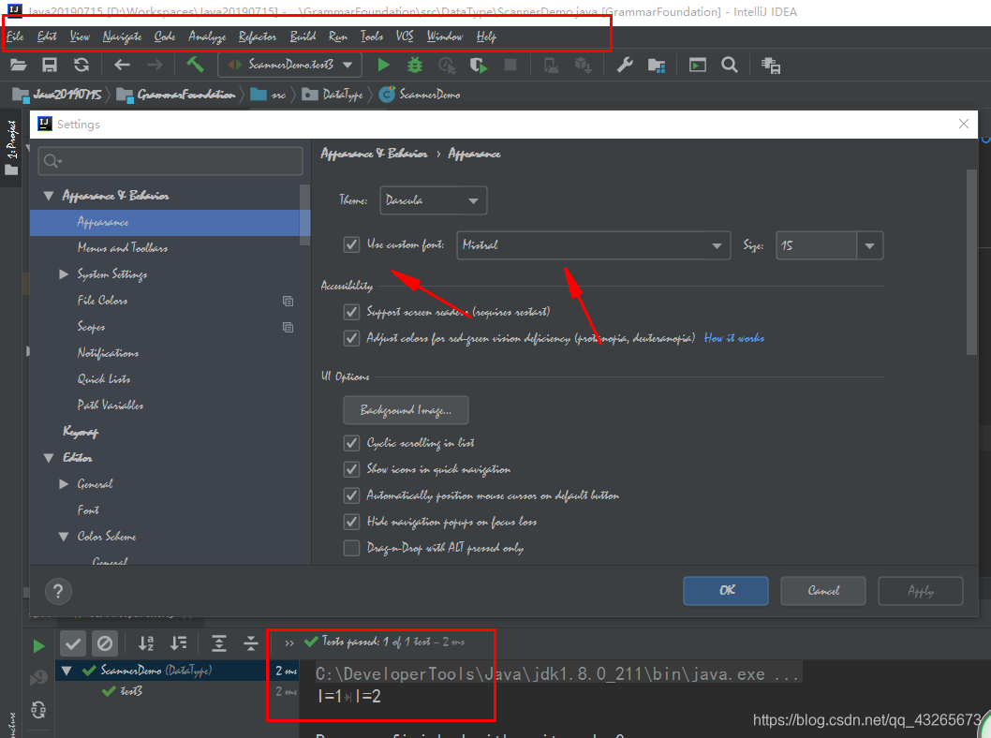
Task: Collapse the Editor tree node
Action: [x=48, y=458]
